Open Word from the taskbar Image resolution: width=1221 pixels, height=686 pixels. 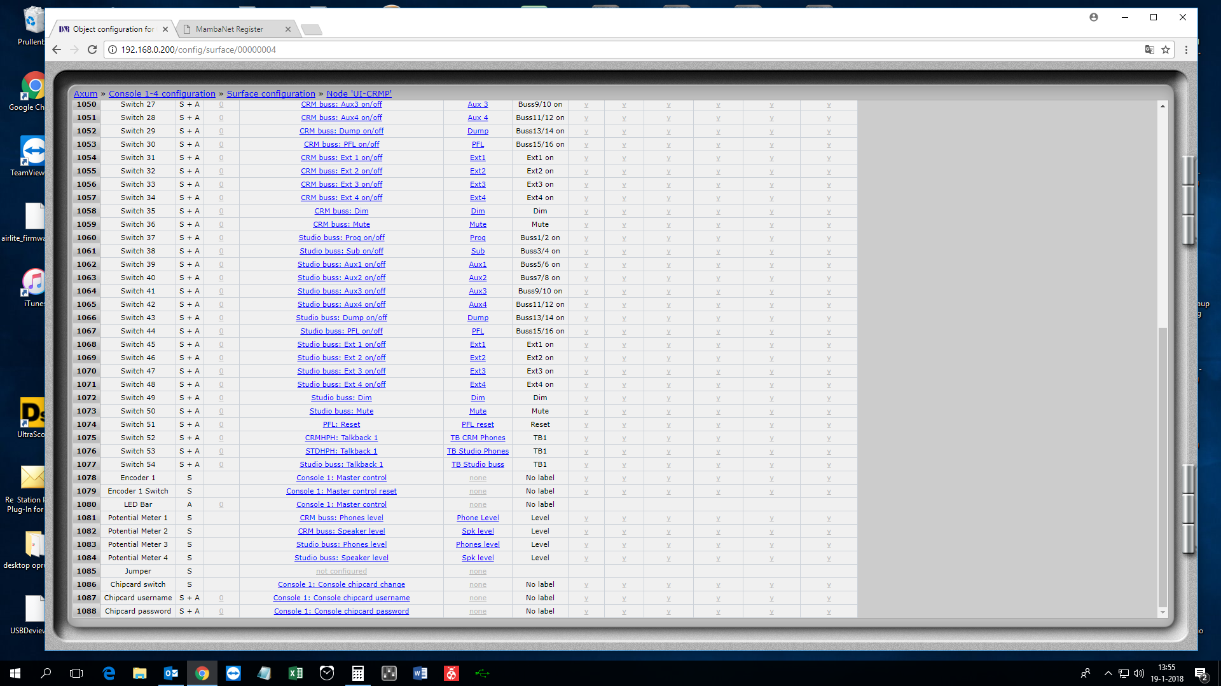420,673
